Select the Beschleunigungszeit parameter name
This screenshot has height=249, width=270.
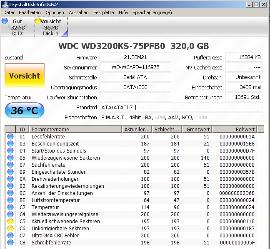pyautogui.click(x=55, y=143)
